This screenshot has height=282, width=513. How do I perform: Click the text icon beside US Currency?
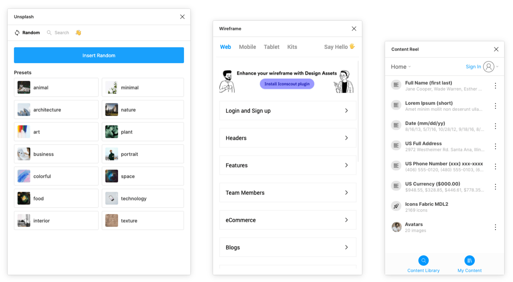(x=396, y=186)
